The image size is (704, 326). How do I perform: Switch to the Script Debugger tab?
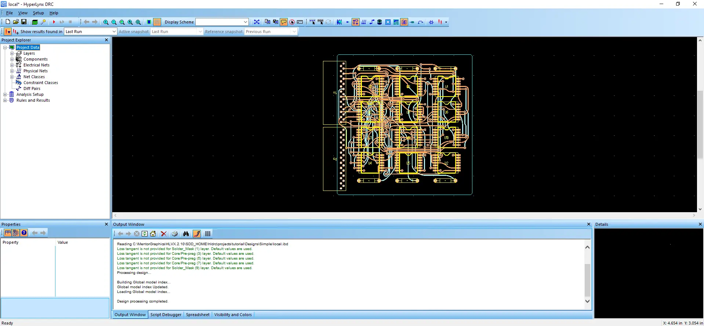pyautogui.click(x=166, y=315)
